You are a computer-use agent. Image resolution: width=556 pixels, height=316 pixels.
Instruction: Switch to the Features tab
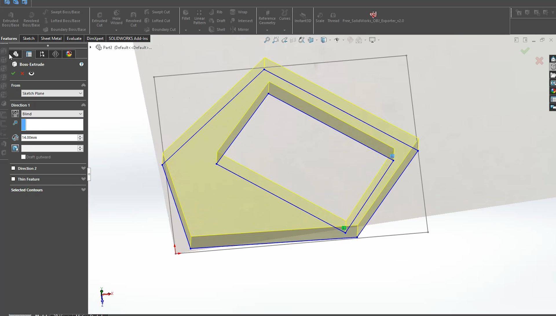(x=9, y=38)
